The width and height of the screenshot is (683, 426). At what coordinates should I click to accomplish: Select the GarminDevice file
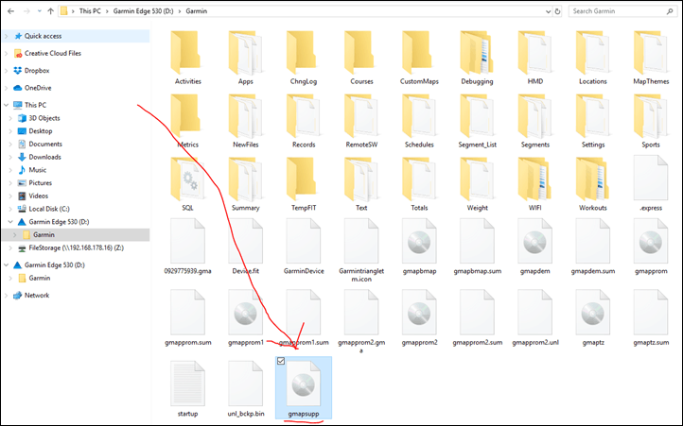pos(304,247)
